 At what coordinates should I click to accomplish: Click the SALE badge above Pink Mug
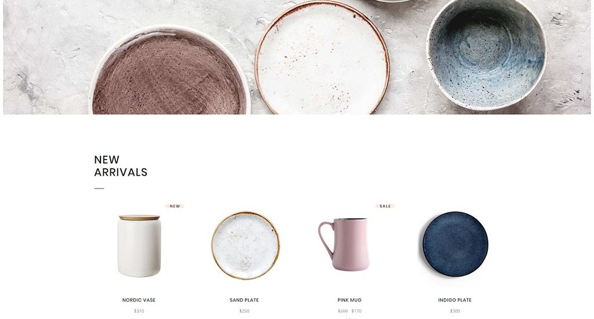click(385, 206)
